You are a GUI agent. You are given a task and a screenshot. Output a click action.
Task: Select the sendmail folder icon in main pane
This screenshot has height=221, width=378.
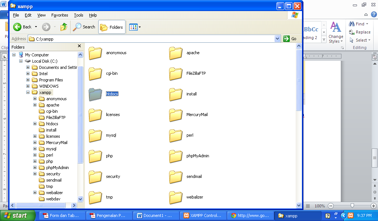[176, 176]
